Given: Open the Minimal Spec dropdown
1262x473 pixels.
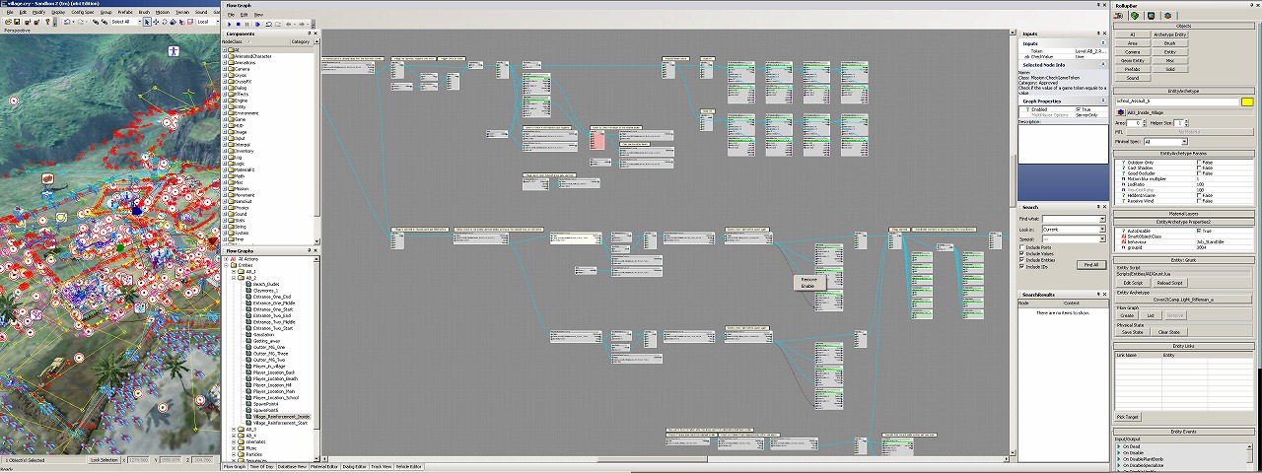Looking at the screenshot, I should point(1184,142).
